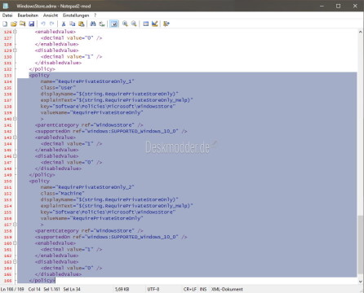Click the 'XML-Dokument' scheme status entry
Image resolution: width=364 pixels, height=293 pixels.
pos(227,289)
